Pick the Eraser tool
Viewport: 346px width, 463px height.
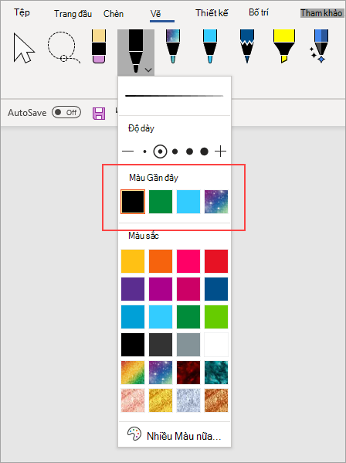[x=99, y=46]
